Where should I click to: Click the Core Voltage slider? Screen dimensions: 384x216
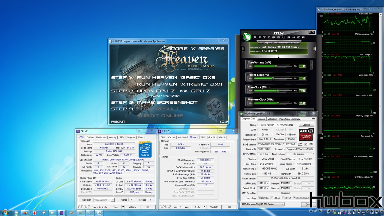273,66
